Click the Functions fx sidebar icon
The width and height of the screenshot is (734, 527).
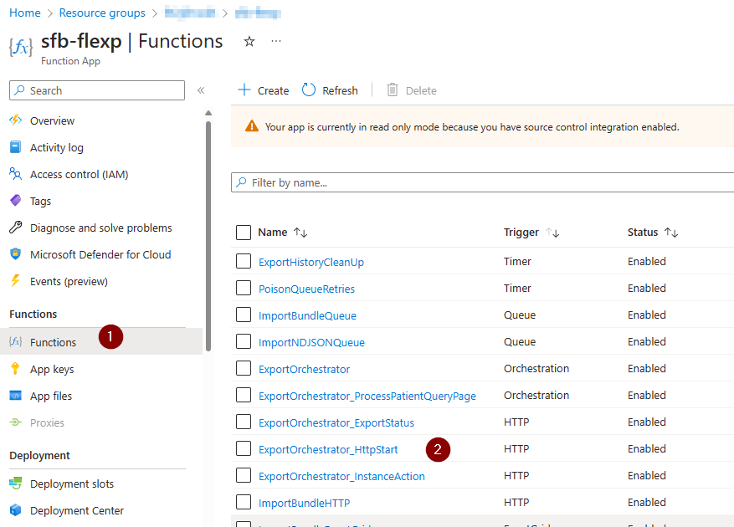coord(15,341)
